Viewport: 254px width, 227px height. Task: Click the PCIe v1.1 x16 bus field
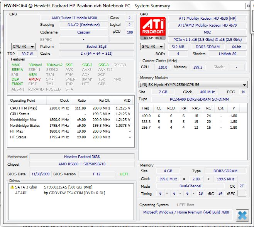pos(207,39)
